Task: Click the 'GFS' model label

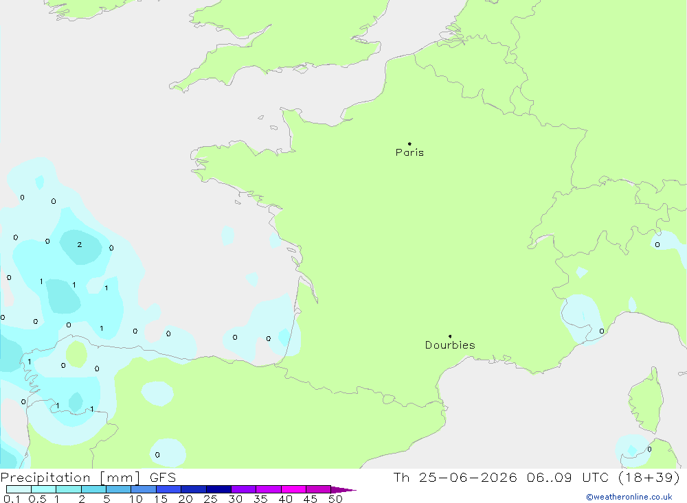Action: (163, 478)
